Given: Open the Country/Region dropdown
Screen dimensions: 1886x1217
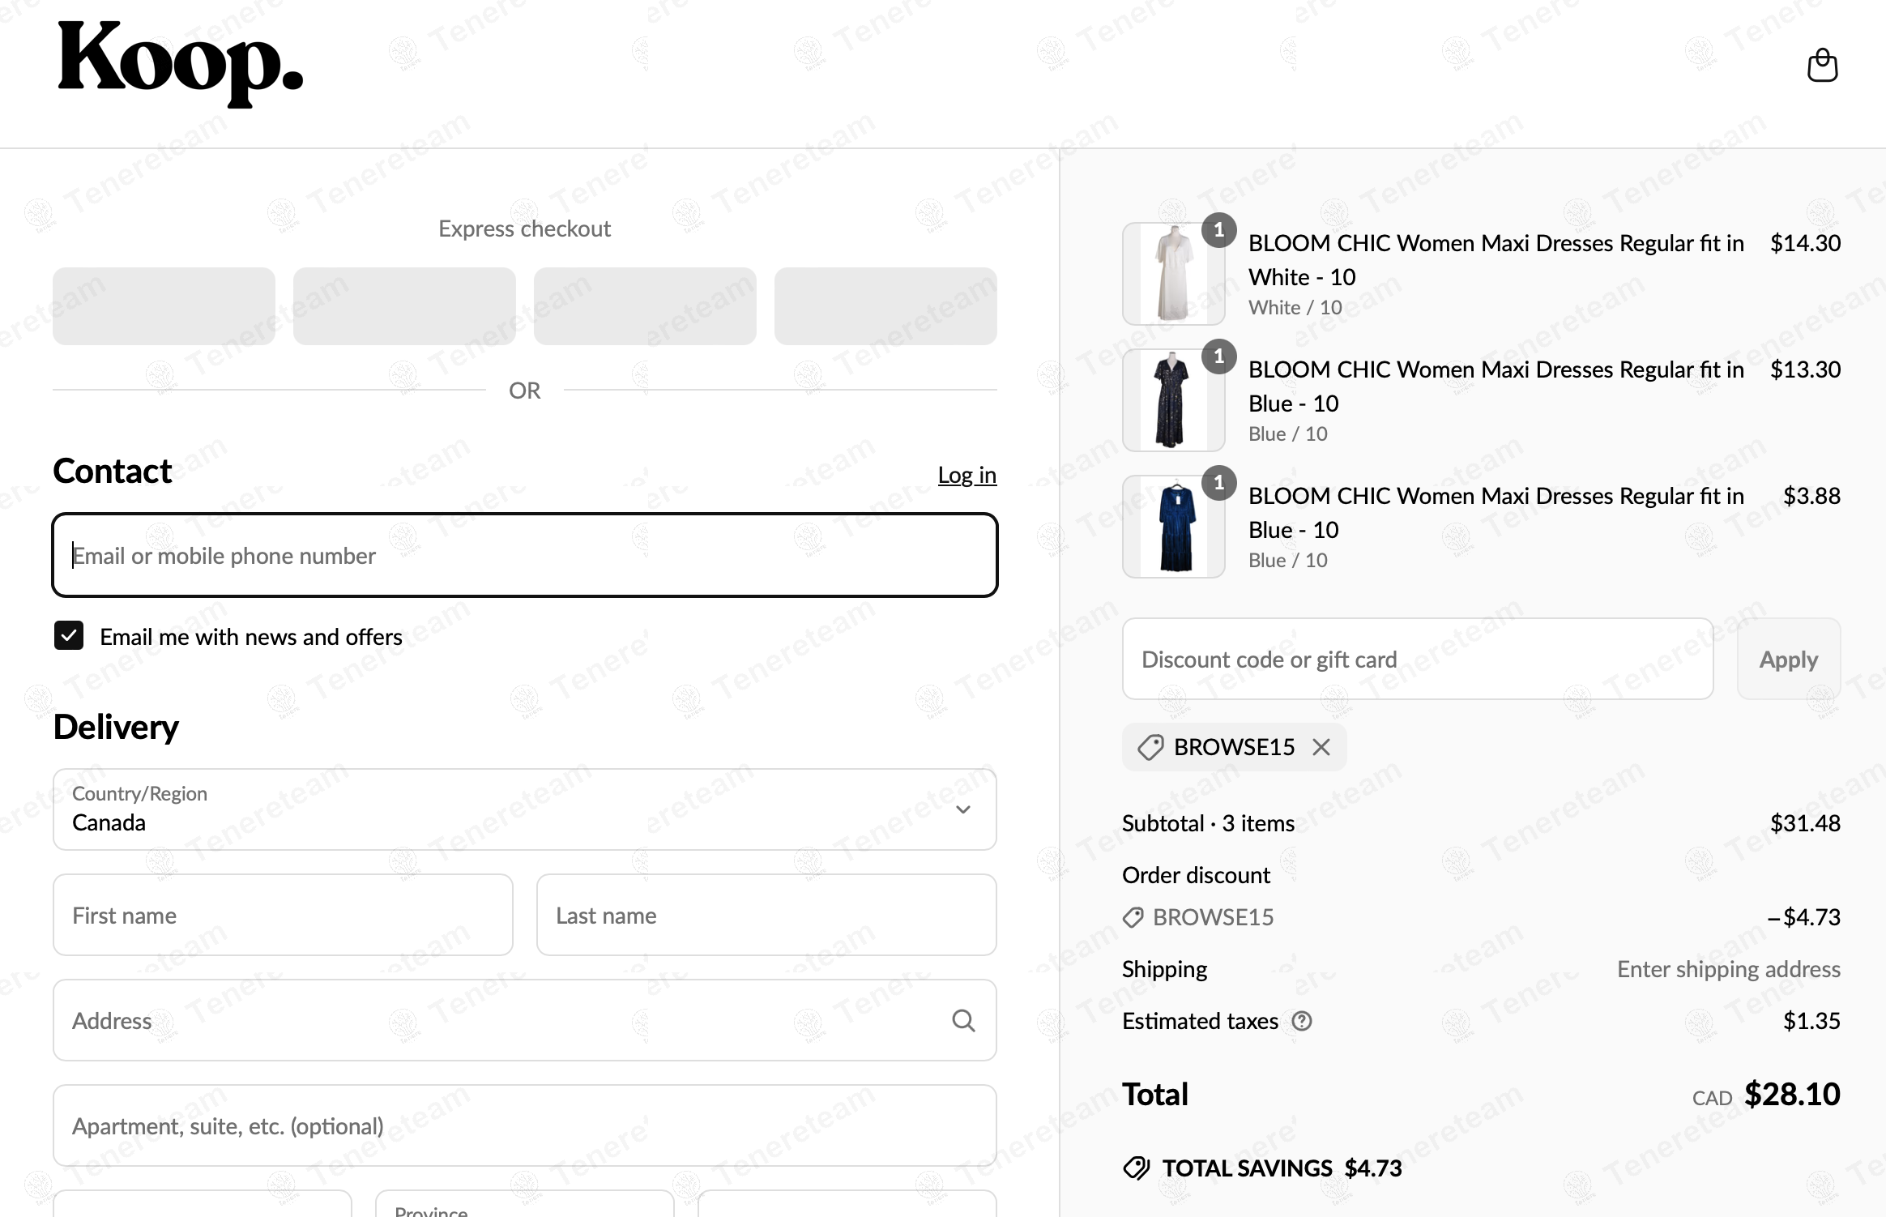Looking at the screenshot, I should [x=525, y=809].
